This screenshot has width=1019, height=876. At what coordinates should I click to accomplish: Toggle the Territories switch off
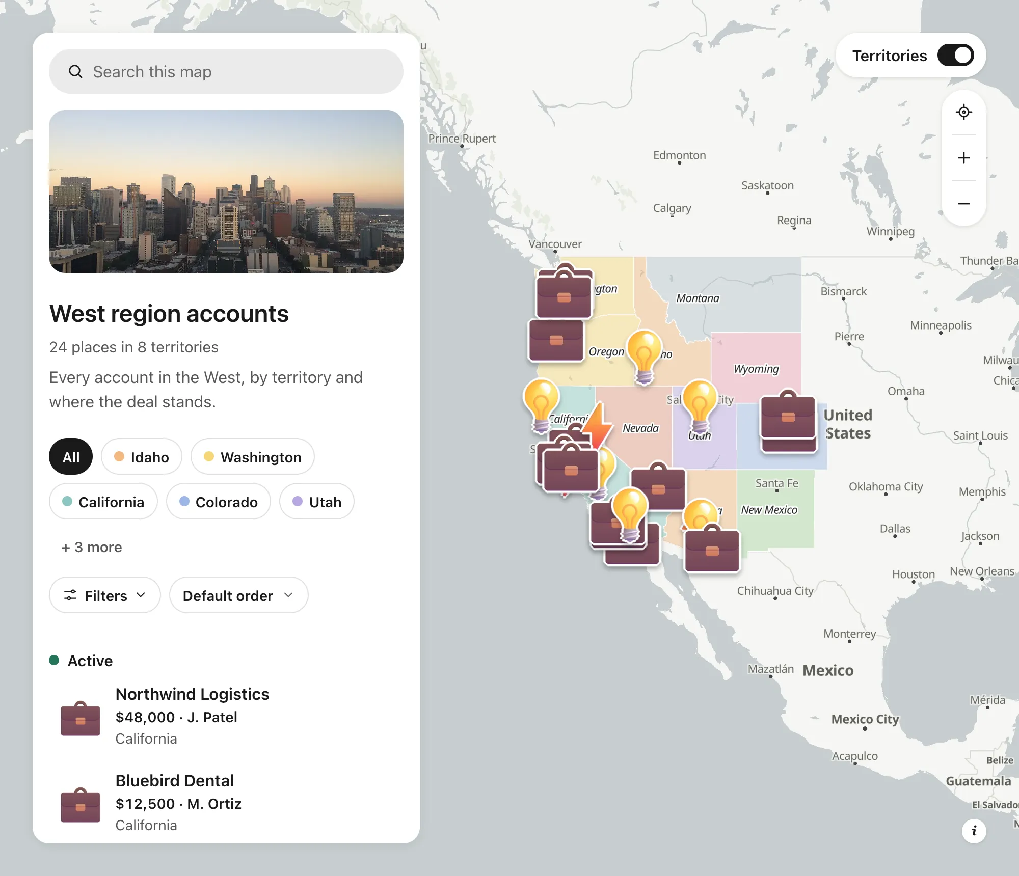(x=955, y=55)
